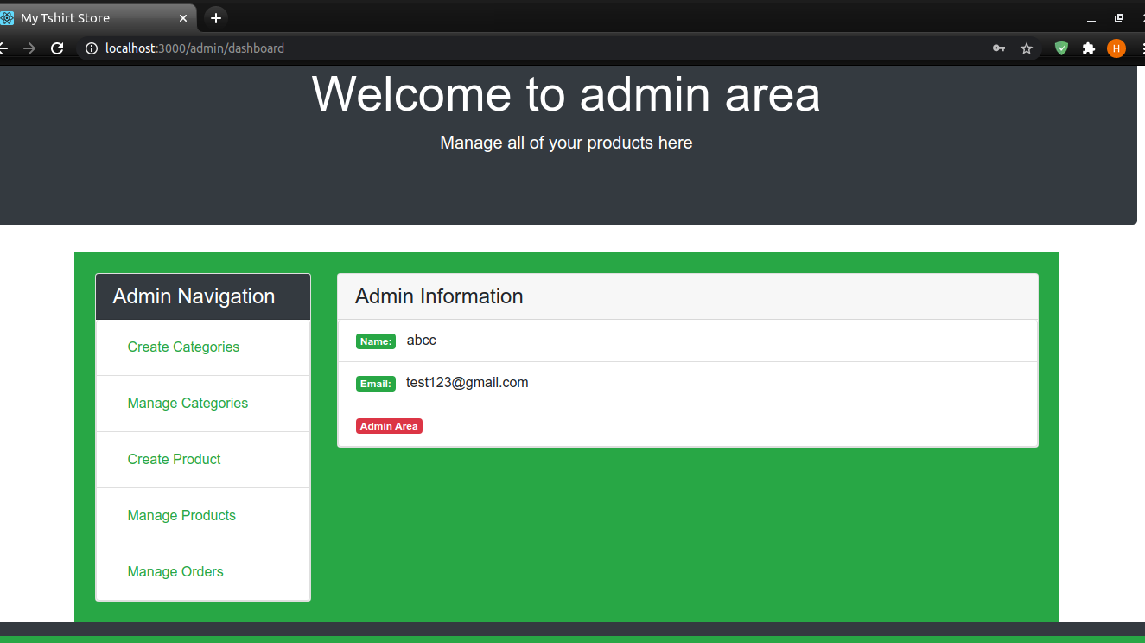Viewport: 1145px width, 643px height.
Task: Restore the browser window size
Action: (1119, 18)
